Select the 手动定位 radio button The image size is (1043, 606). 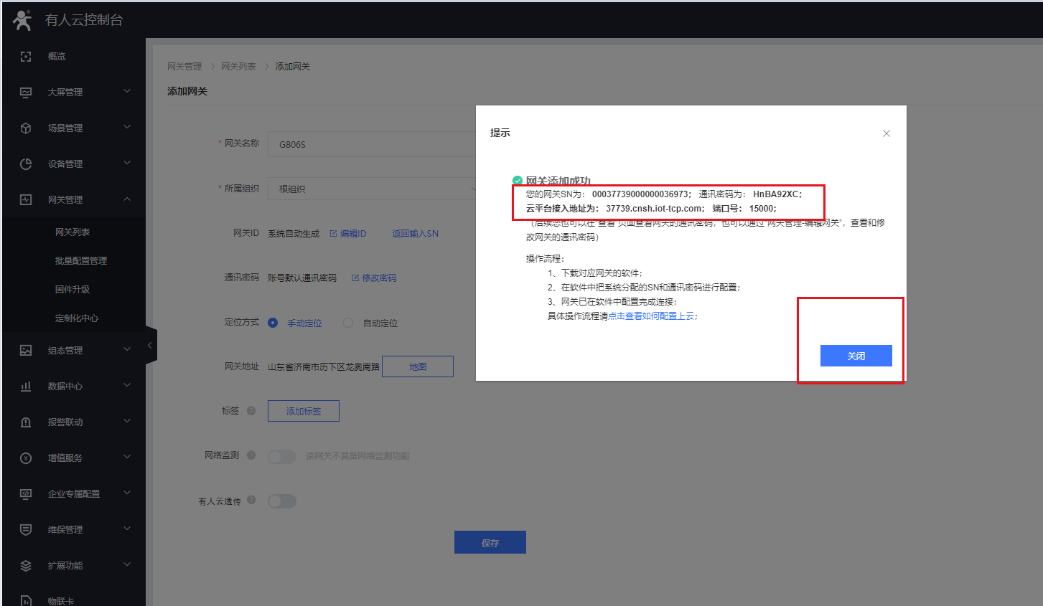tap(273, 323)
